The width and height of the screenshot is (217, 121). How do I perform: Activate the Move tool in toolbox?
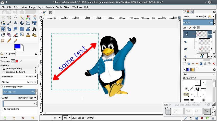click(22, 23)
